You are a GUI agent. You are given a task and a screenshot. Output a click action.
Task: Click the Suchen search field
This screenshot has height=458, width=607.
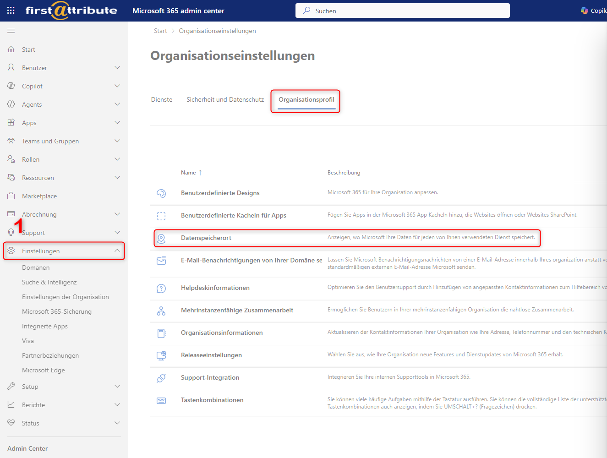click(403, 11)
